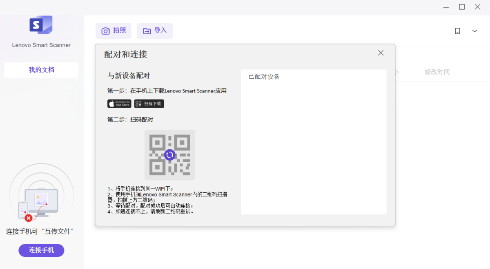Refresh the pairing QR code
This screenshot has height=269, width=490.
[x=170, y=155]
